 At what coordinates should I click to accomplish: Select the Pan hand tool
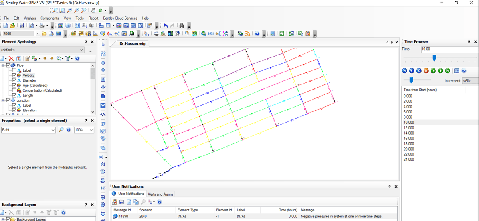tap(93, 10)
